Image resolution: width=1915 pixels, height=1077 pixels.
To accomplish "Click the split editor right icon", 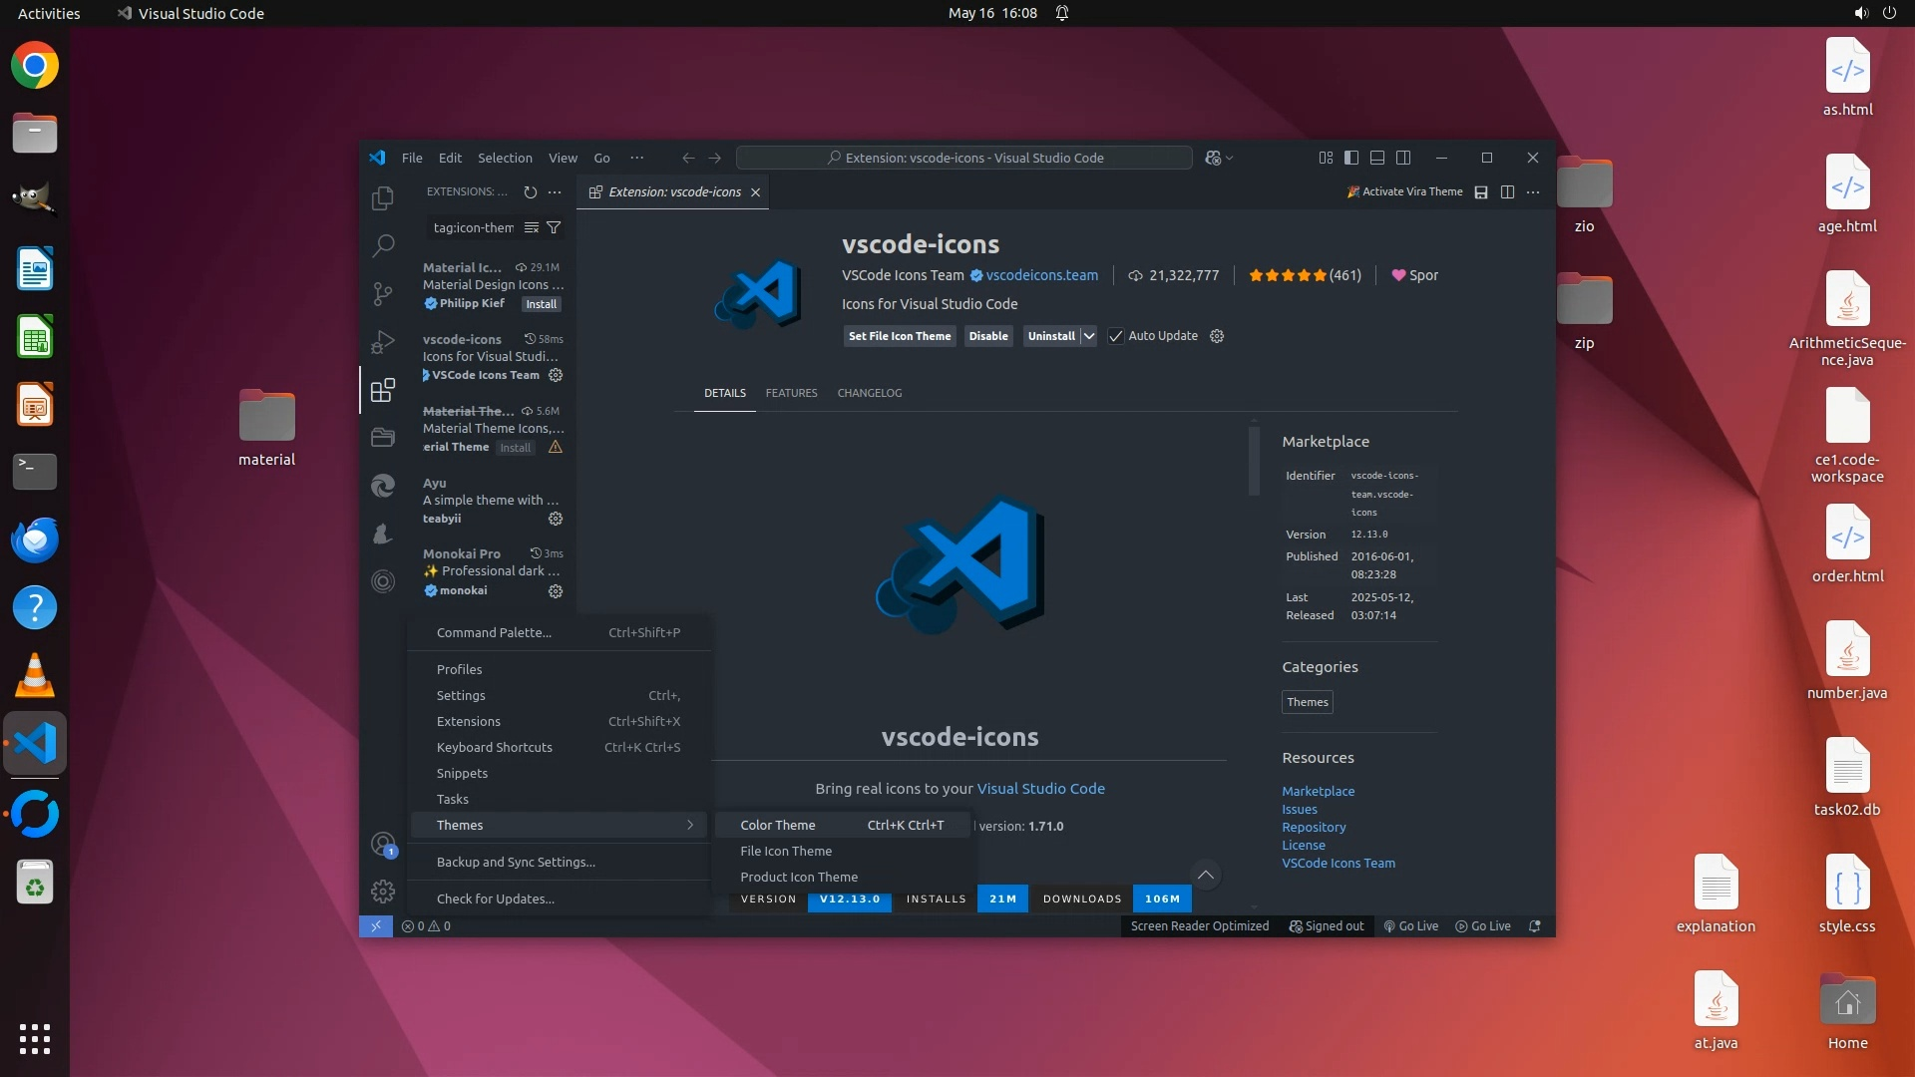I will click(x=1507, y=191).
